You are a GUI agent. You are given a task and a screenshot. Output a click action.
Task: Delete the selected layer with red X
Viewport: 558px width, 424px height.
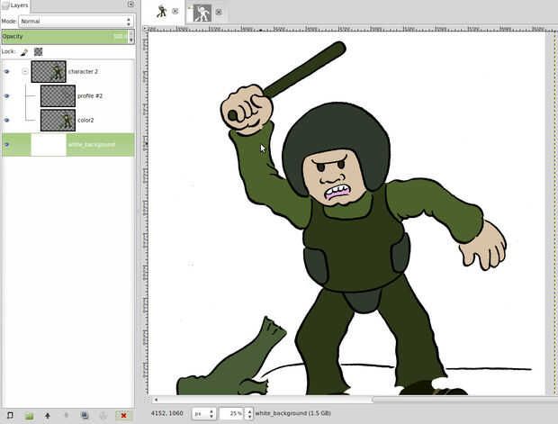(123, 415)
